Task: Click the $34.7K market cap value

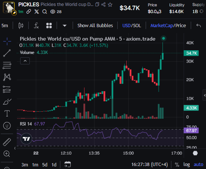Action: point(130,8)
